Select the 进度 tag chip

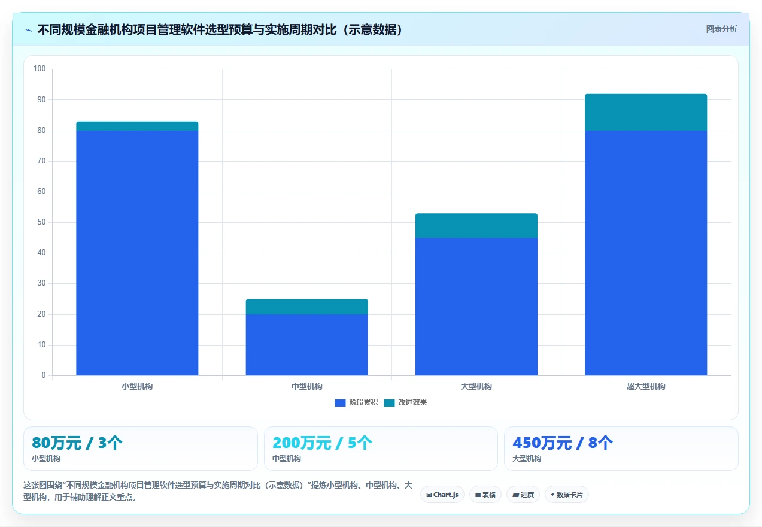pos(523,495)
